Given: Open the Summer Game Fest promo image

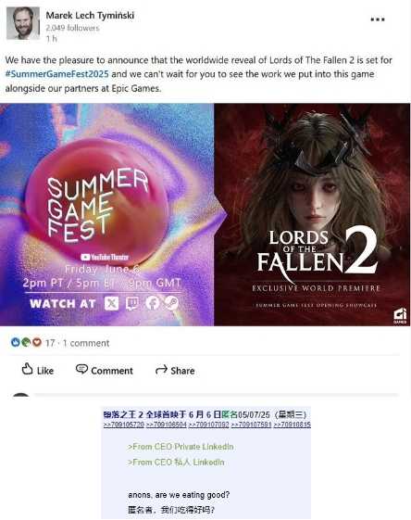Looking at the screenshot, I should (107, 214).
